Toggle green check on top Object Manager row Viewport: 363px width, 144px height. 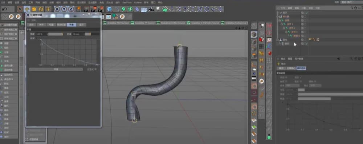(307, 13)
